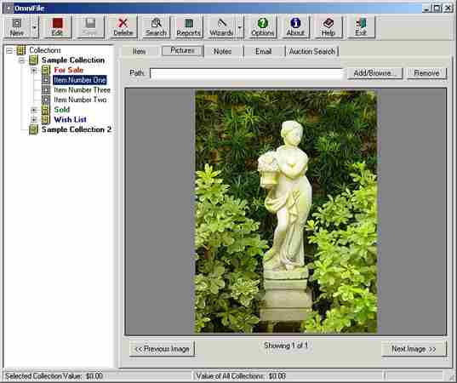Click the Exit toolbar button
The height and width of the screenshot is (383, 457).
[361, 27]
